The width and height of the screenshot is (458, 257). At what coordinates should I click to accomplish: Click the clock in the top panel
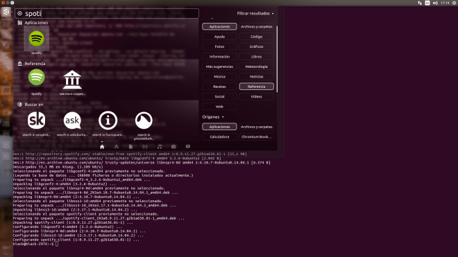coord(445,3)
